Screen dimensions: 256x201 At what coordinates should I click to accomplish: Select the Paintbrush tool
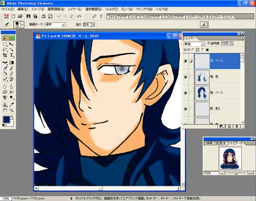coord(11,68)
